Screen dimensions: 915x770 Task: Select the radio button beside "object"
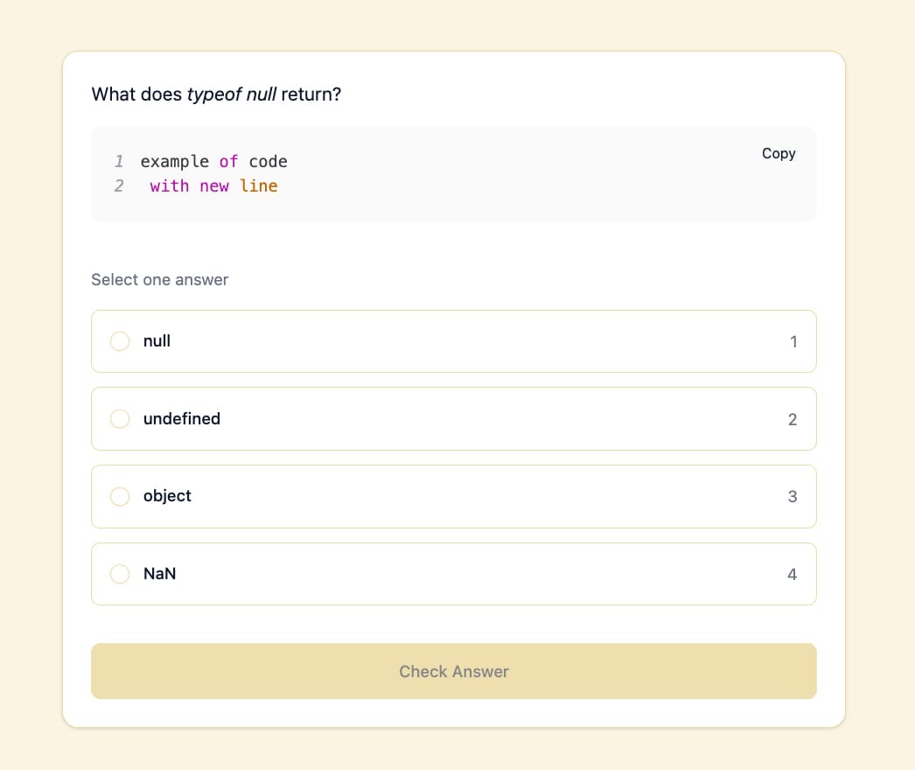click(x=120, y=496)
